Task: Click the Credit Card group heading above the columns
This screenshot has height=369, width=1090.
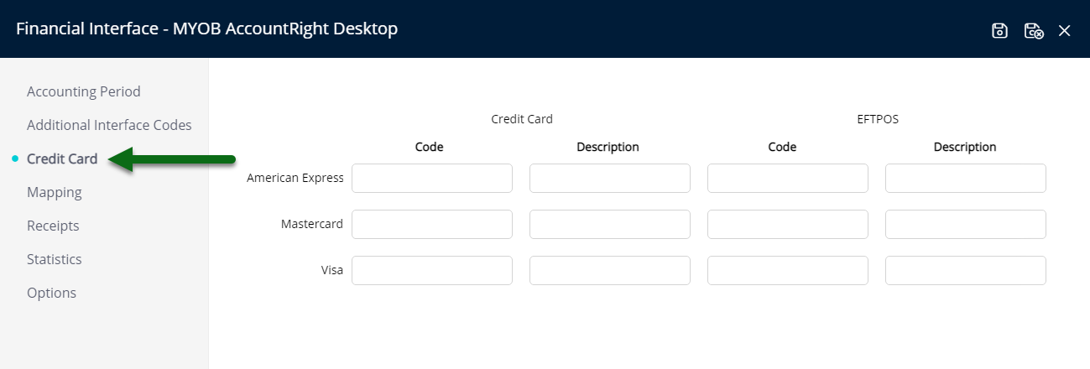Action: point(522,119)
